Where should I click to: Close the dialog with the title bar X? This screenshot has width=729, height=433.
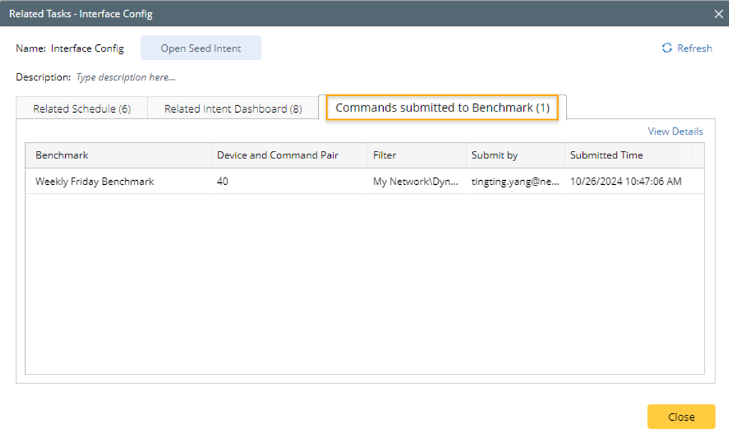tap(719, 14)
